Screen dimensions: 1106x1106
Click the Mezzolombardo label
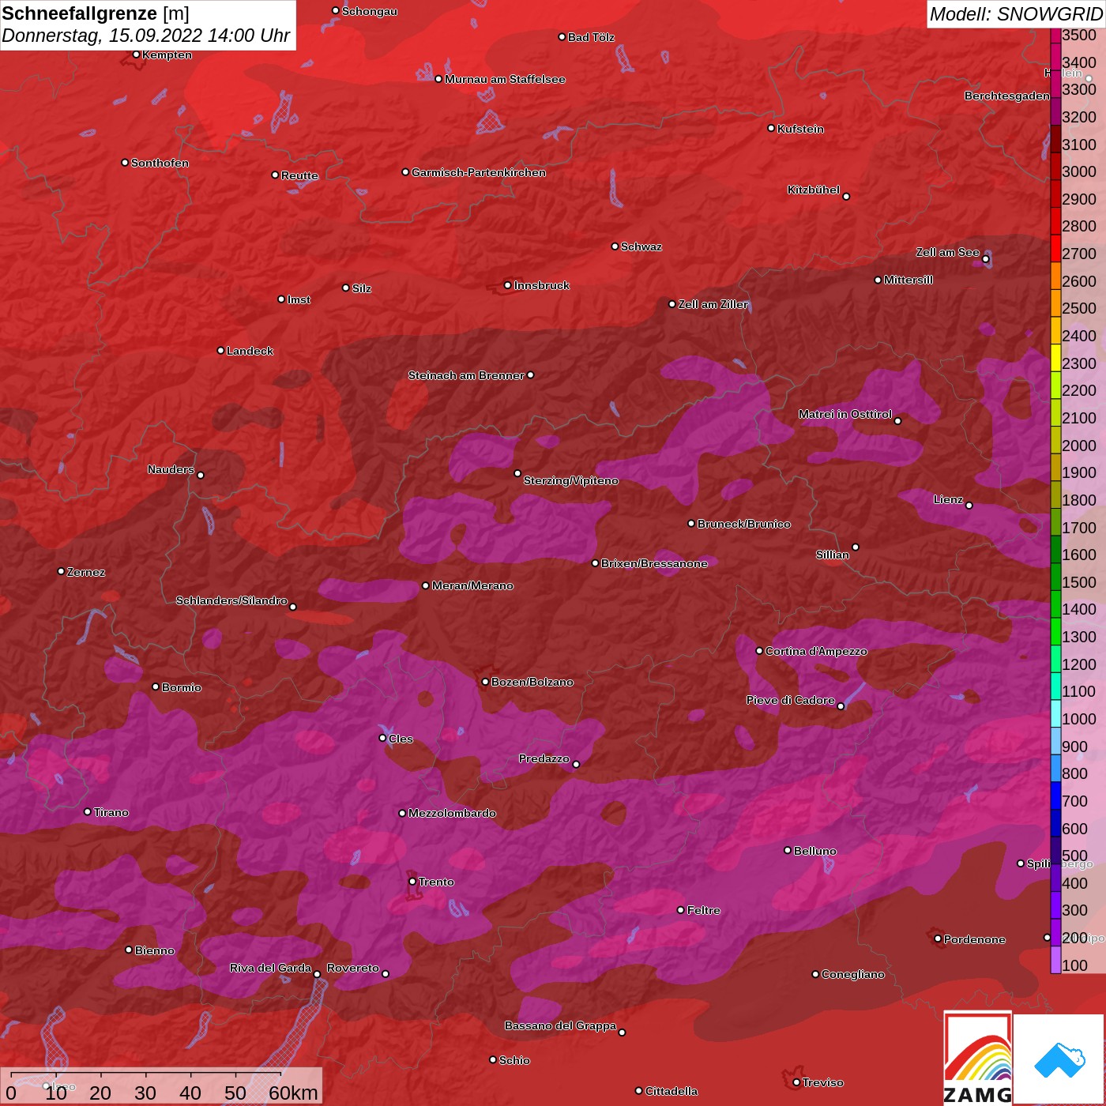[x=452, y=813]
